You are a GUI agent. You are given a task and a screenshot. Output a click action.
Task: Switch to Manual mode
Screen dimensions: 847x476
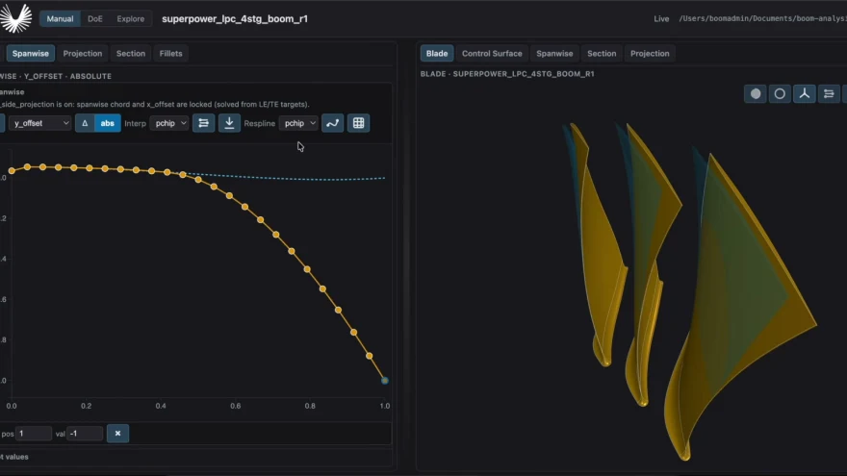point(60,18)
